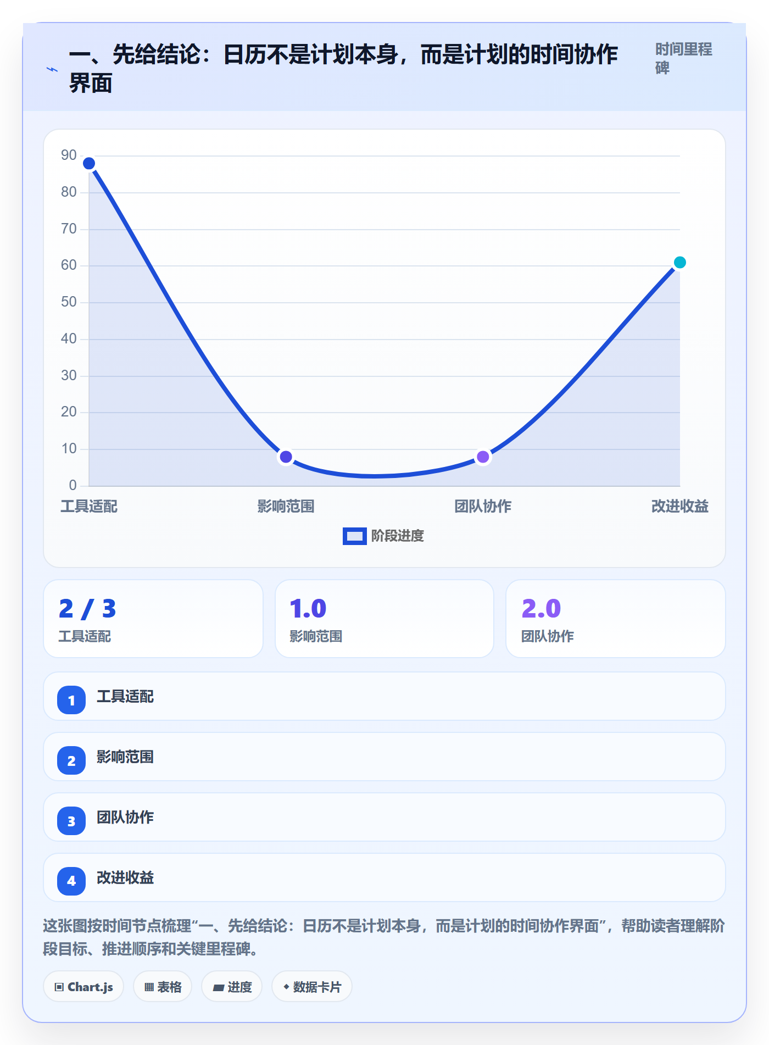Screen dimensions: 769x1045
Task: Click the 工具适配 data point on the chart
Action: (89, 163)
